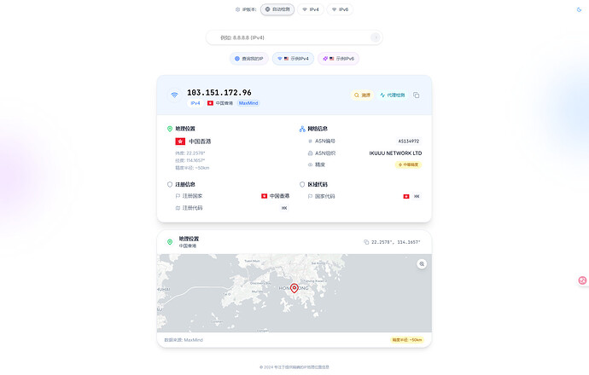This screenshot has width=589, height=375.
Task: Copy the coordinates 22.2578°, 114.1657°
Action: [x=392, y=242]
